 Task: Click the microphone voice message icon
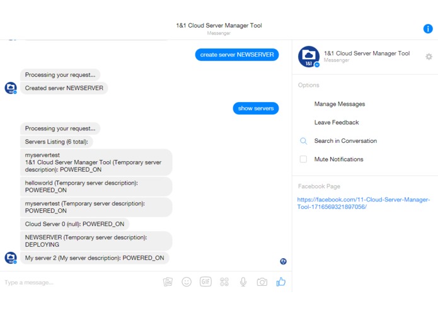click(243, 282)
